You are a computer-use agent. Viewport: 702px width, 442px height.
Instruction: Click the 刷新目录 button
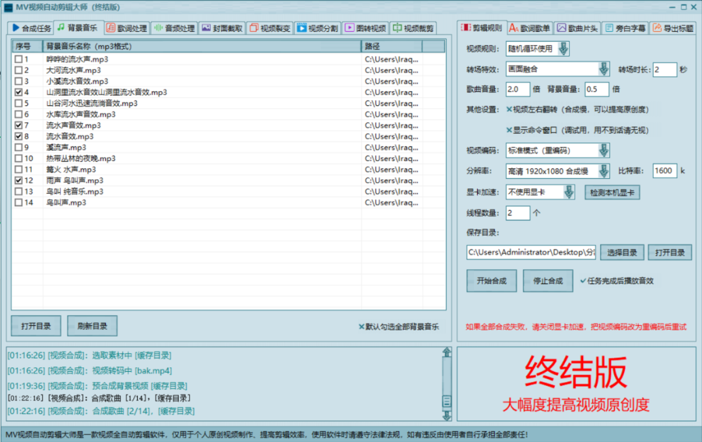click(92, 326)
